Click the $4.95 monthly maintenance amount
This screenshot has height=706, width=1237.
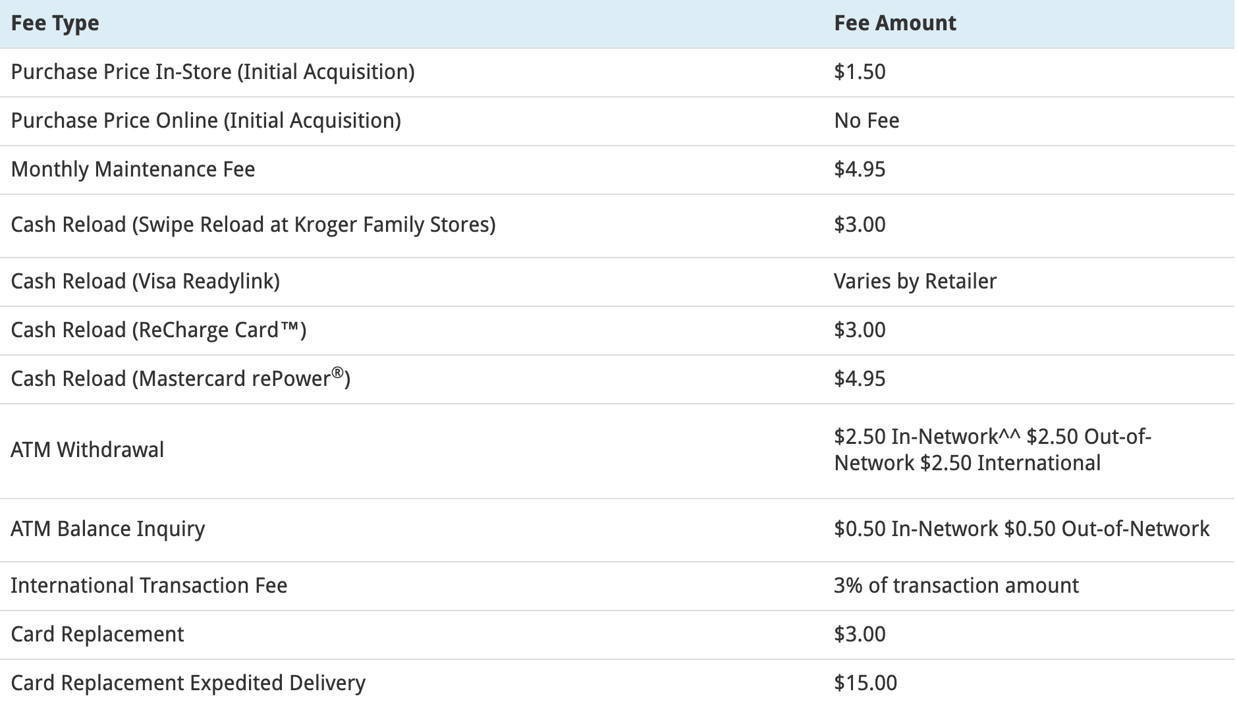coord(860,169)
